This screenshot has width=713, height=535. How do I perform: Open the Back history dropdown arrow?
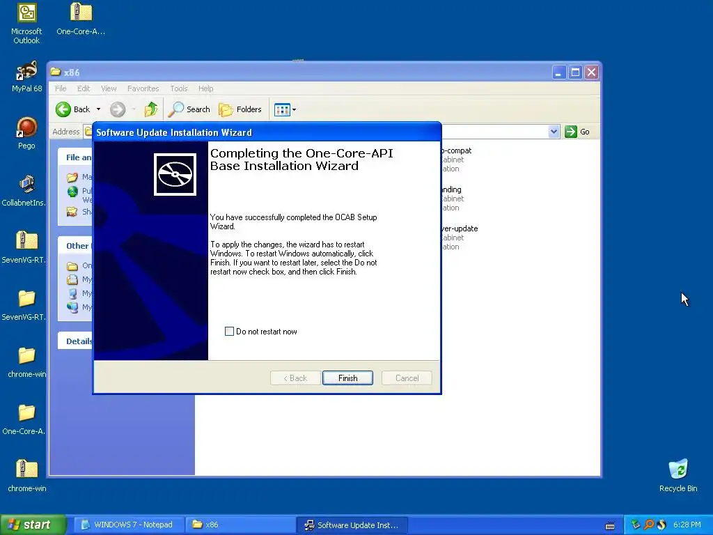point(98,109)
